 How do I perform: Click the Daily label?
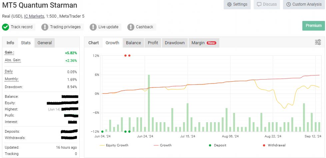pos(9,72)
